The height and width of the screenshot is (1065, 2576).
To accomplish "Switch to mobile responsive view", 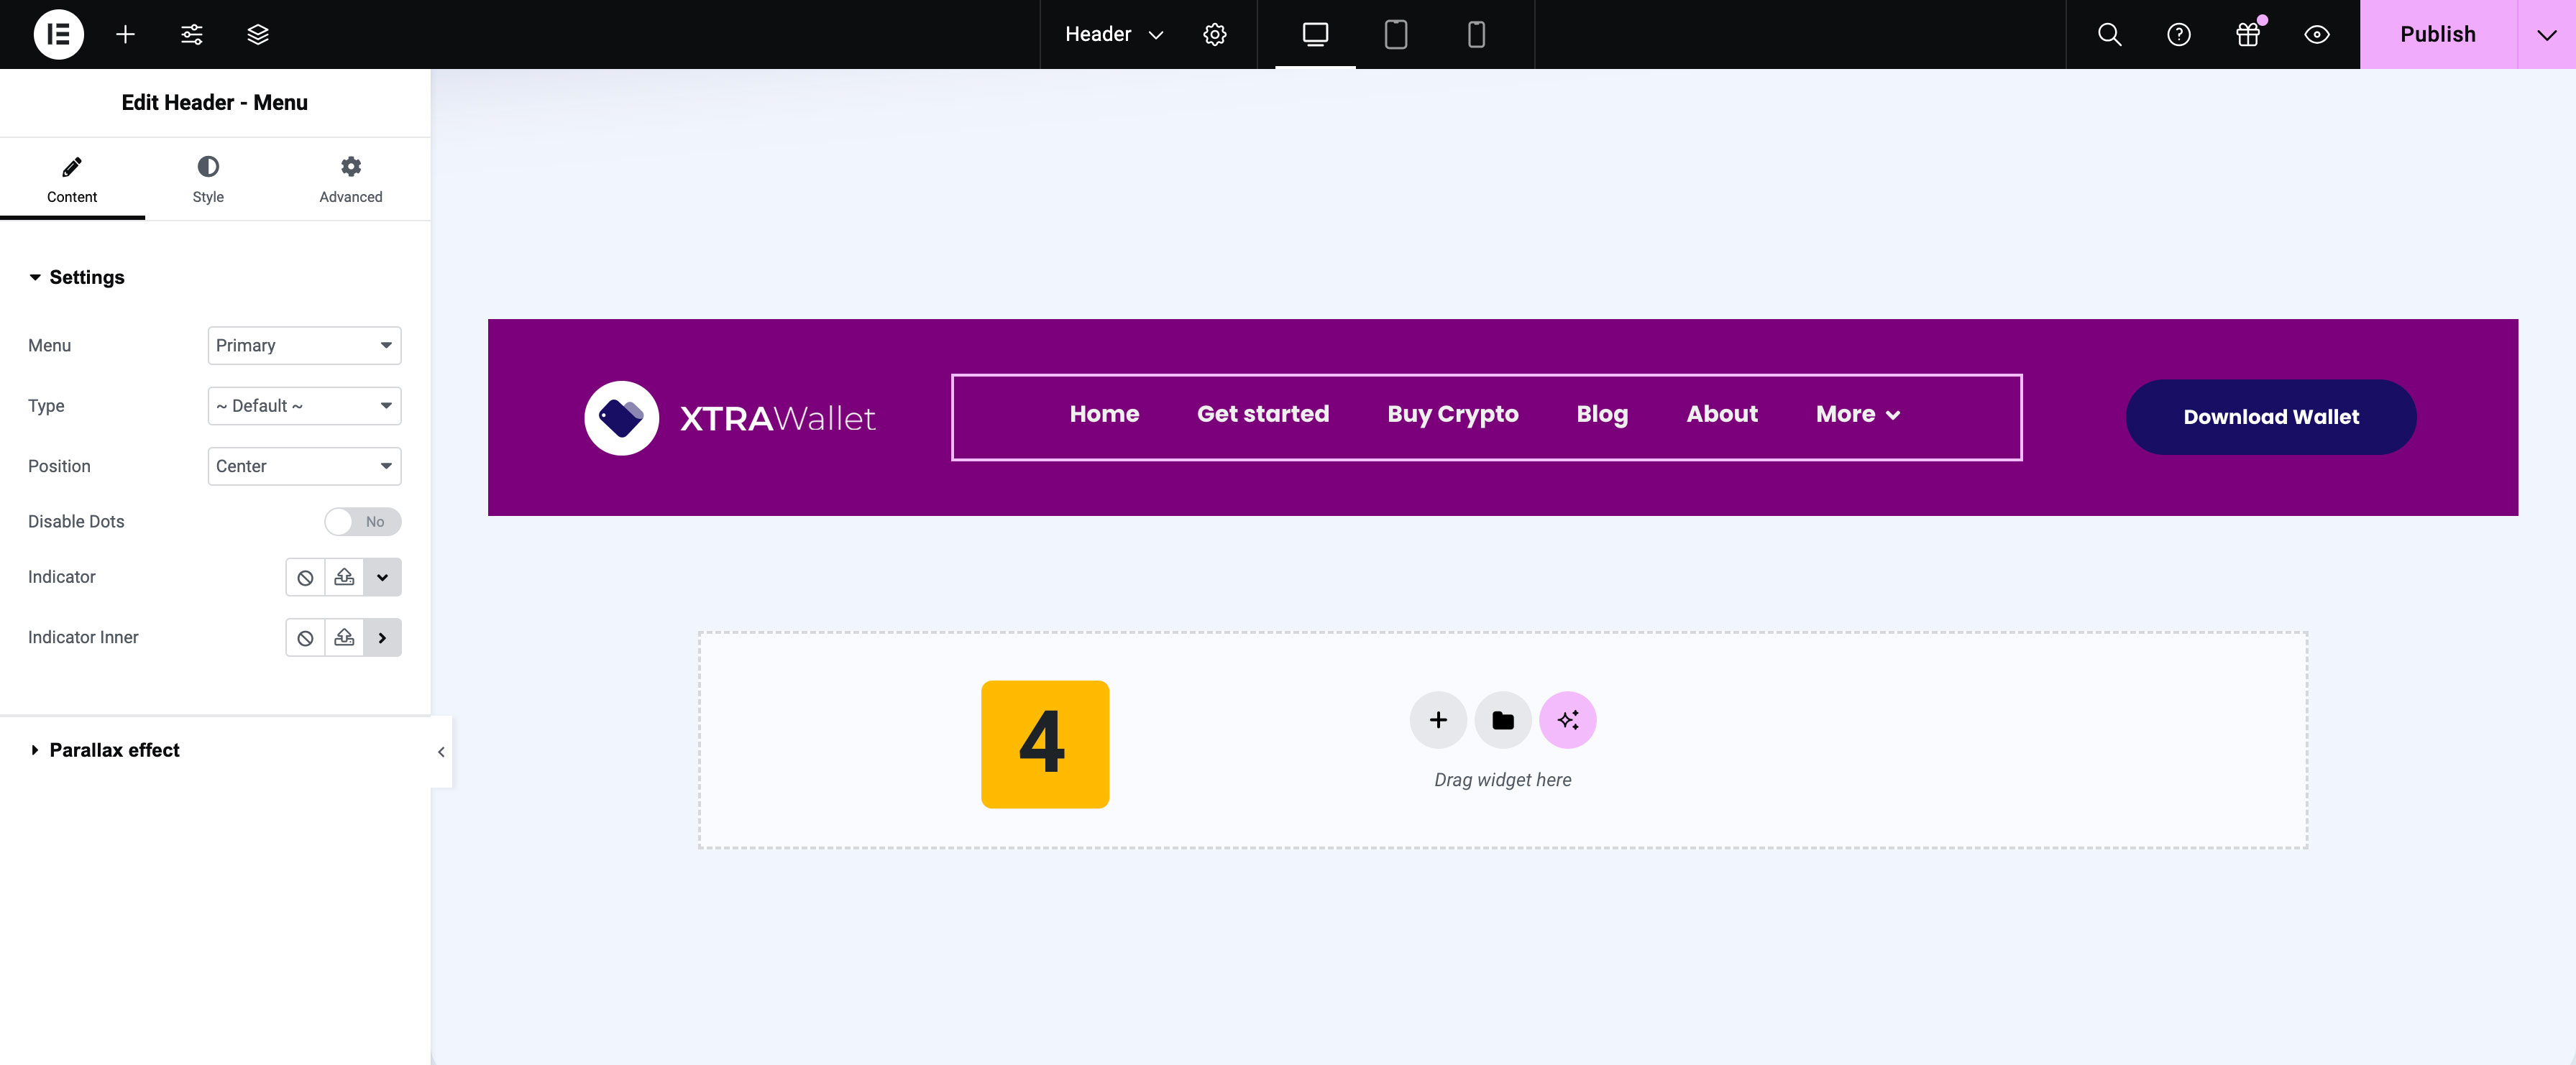I will (1475, 34).
